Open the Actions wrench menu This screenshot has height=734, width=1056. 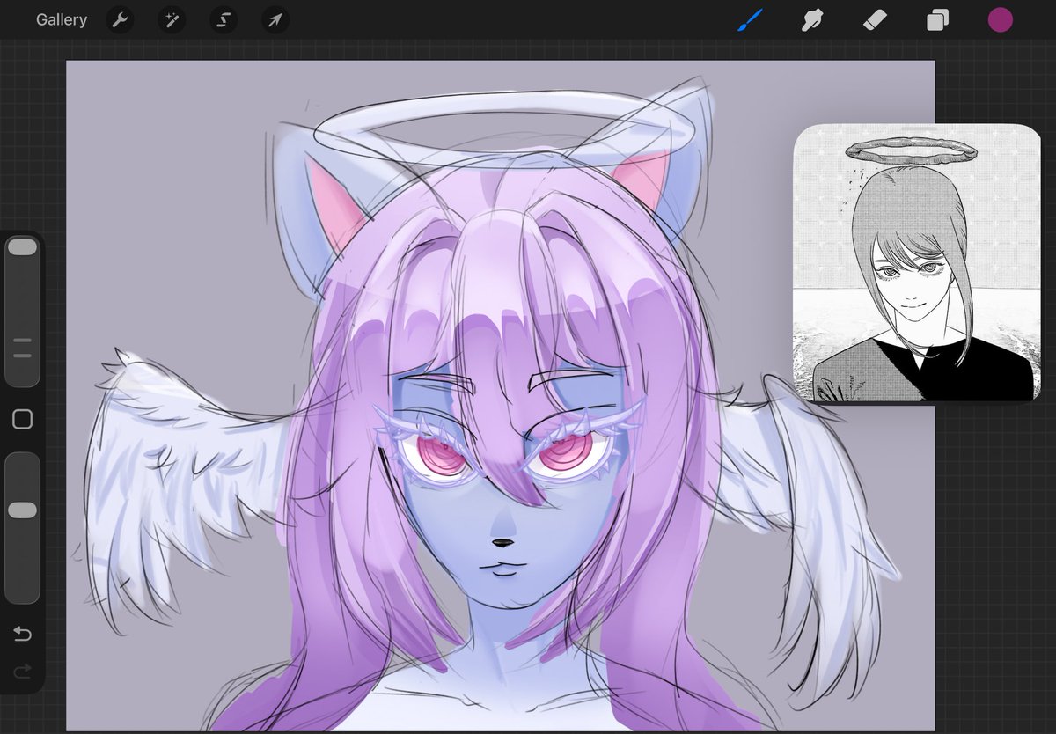[120, 19]
